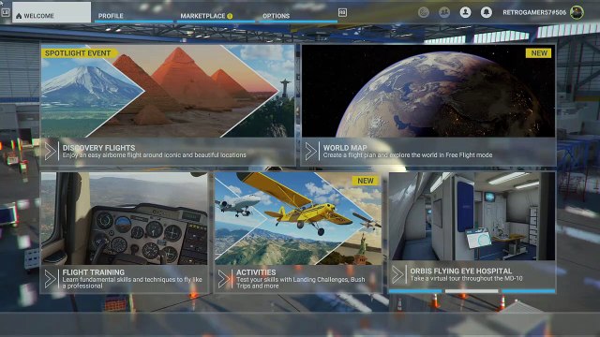Click the ORBIS FLYING EYE HOSPITAL title
The image size is (600, 337).
pos(460,271)
